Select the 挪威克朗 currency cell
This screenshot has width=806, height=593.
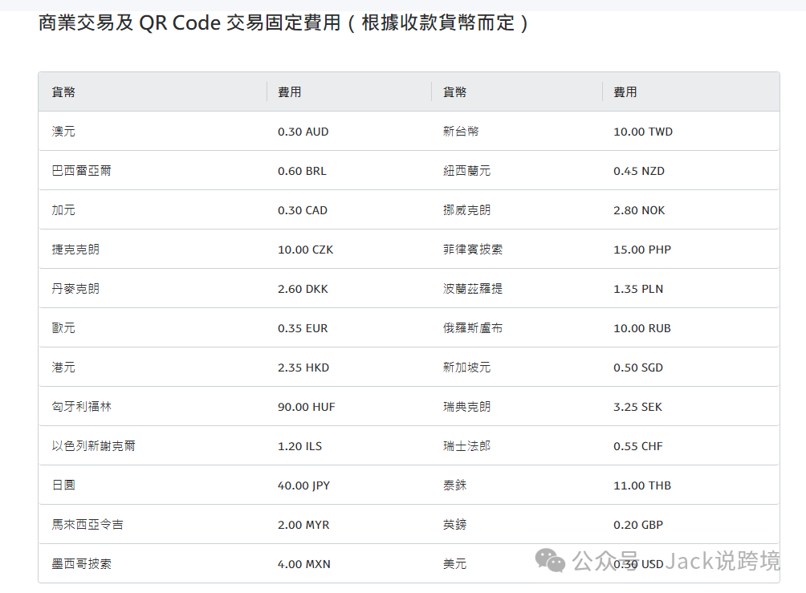tap(466, 210)
